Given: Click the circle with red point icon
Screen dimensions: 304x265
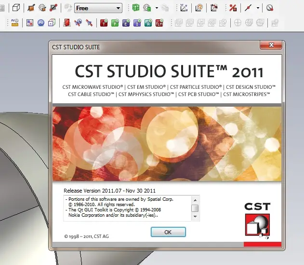Looking at the screenshot, I should pyautogui.click(x=270, y=8).
